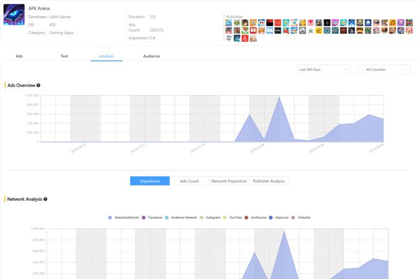The image size is (418, 279).
Task: Click the 150,071 ads count value
Action: pyautogui.click(x=156, y=30)
